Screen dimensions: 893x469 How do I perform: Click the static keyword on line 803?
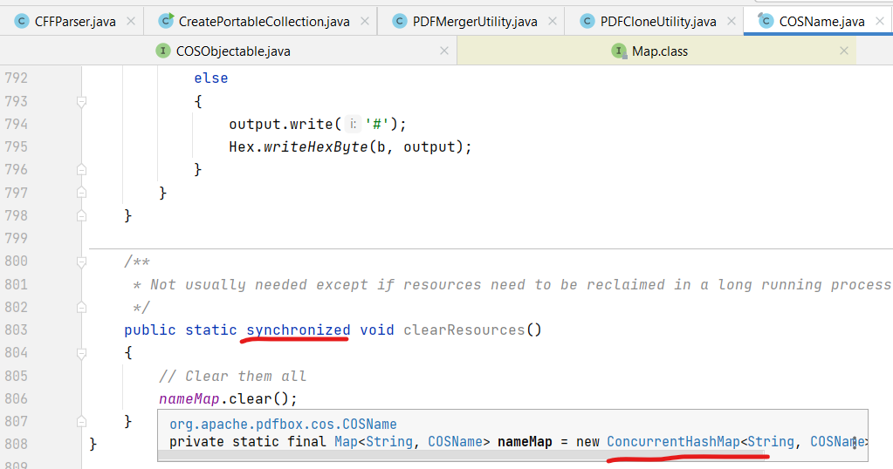click(x=210, y=330)
